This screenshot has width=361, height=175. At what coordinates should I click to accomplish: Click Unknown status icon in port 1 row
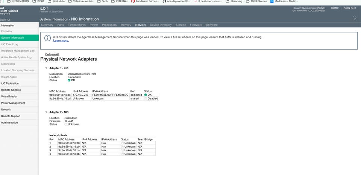pos(123,143)
